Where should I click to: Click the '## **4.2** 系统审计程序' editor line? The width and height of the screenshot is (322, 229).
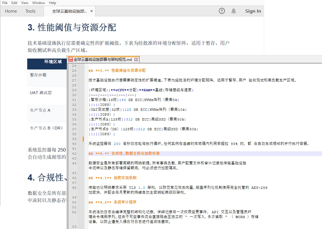coord(113,202)
